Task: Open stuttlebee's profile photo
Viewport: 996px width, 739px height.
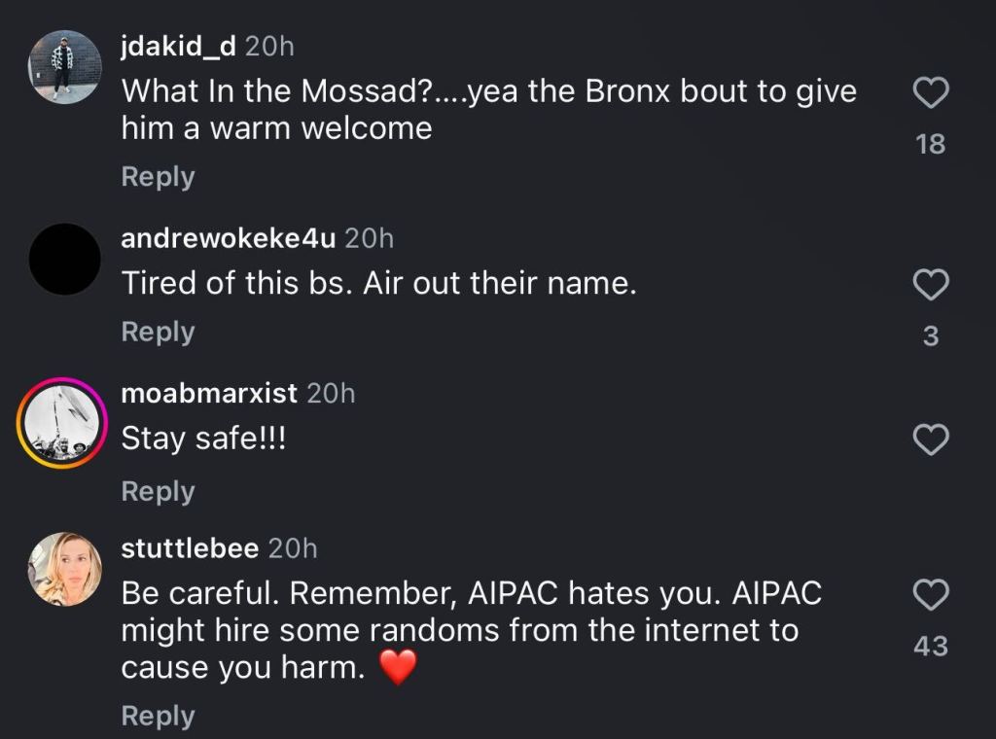Action: point(64,569)
